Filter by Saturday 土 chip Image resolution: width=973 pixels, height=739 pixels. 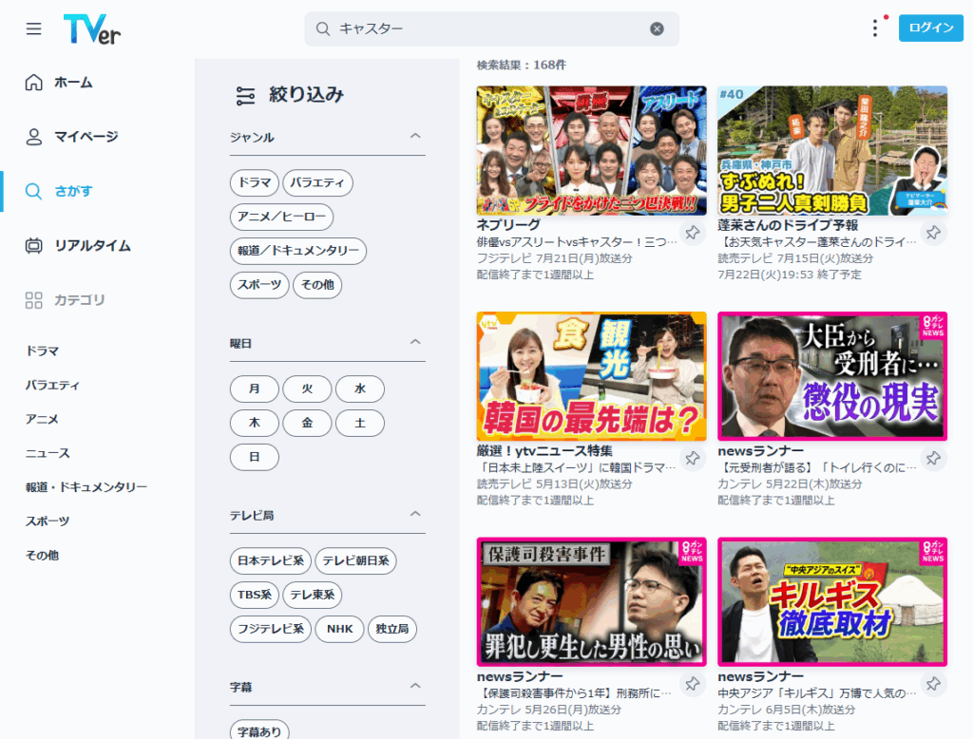[x=360, y=424]
